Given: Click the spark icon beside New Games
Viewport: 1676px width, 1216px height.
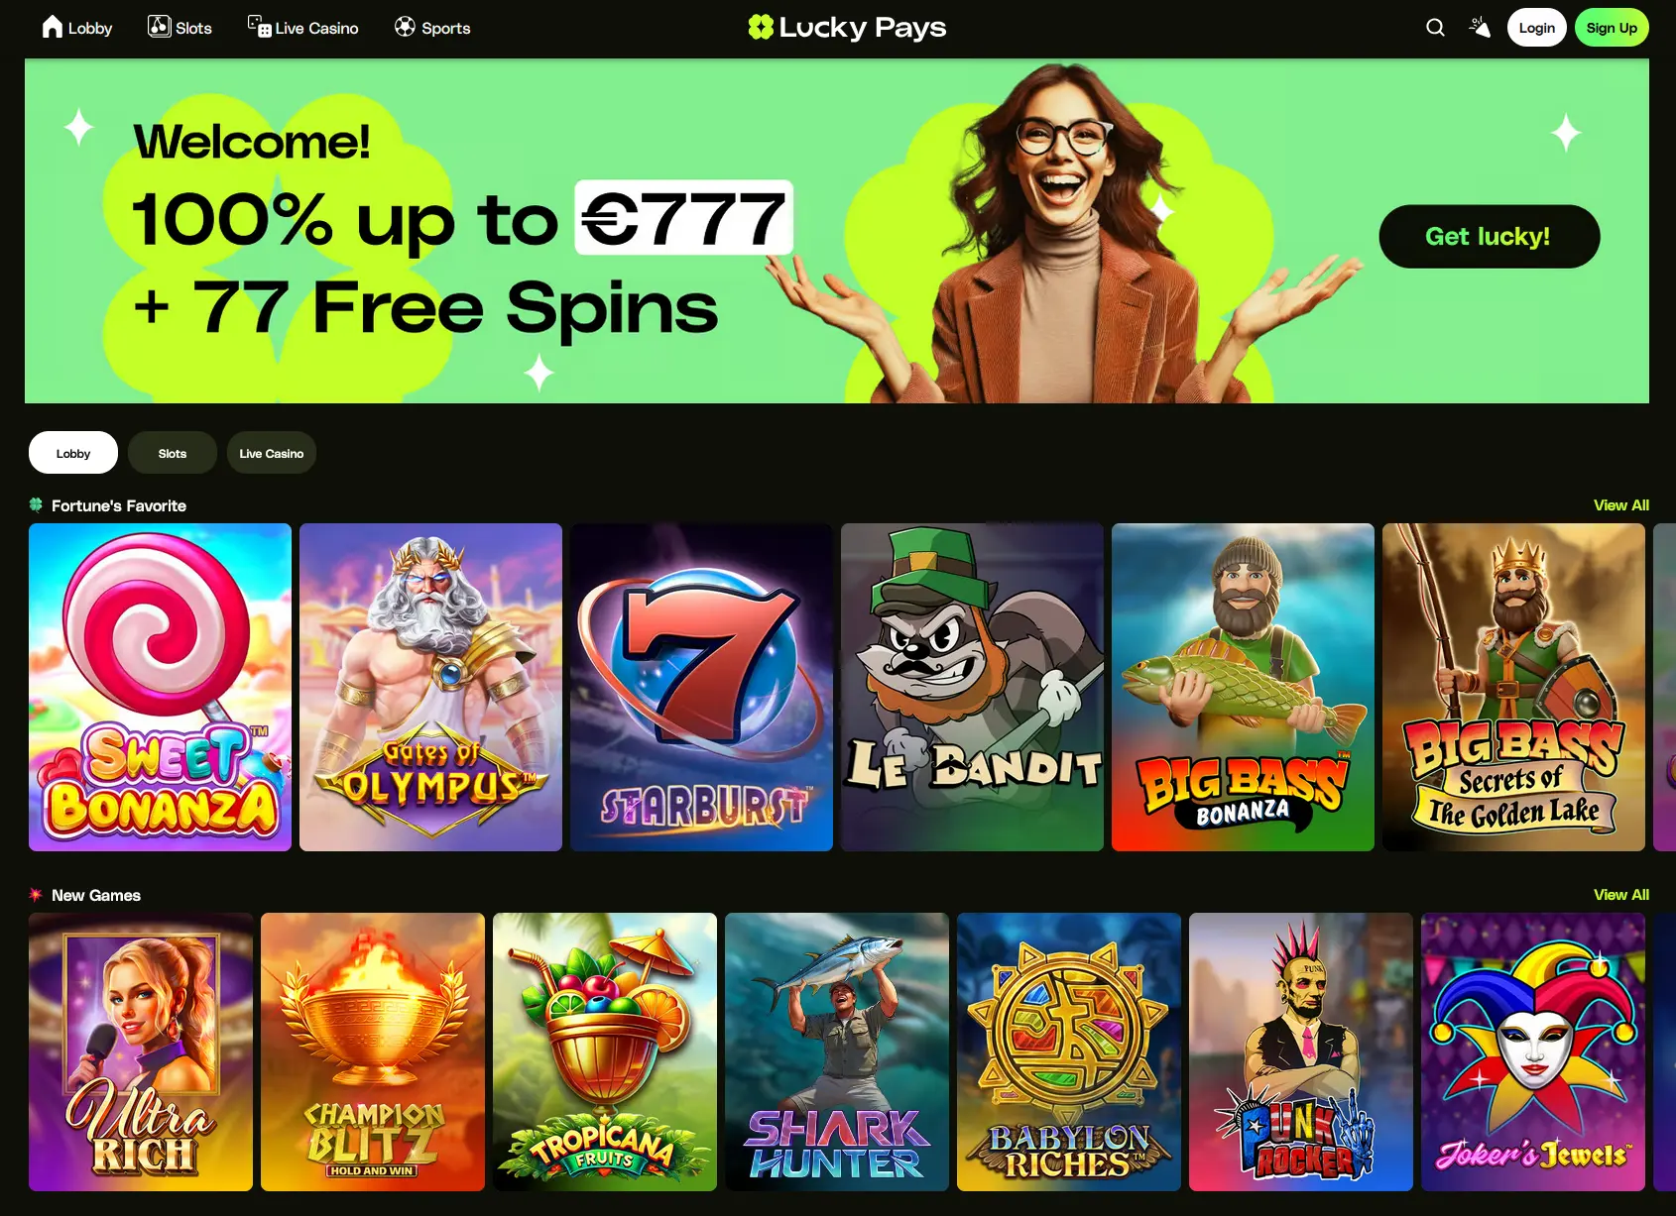Looking at the screenshot, I should [36, 895].
